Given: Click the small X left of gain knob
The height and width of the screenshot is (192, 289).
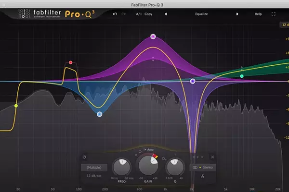Looking at the screenshot, I should [136, 155].
